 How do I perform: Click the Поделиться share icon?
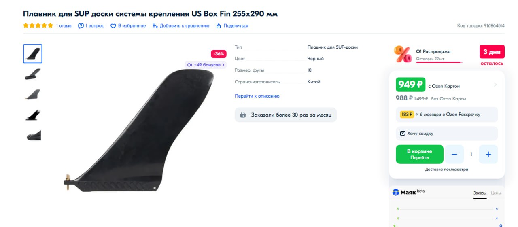point(219,26)
